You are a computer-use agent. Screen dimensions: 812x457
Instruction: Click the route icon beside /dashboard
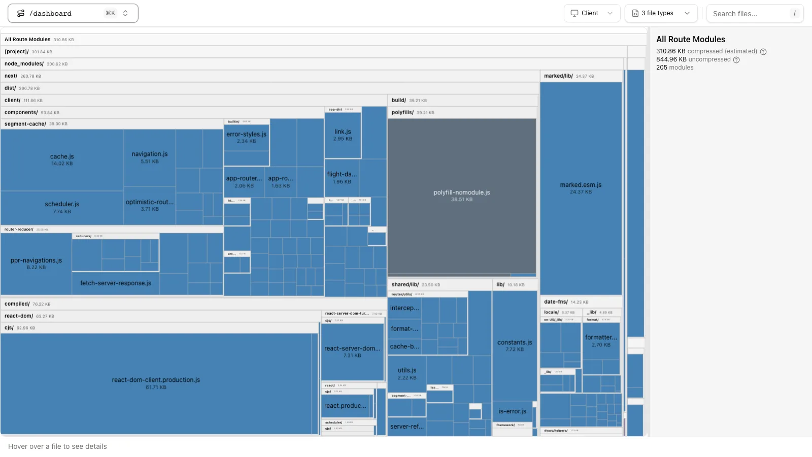pos(21,13)
